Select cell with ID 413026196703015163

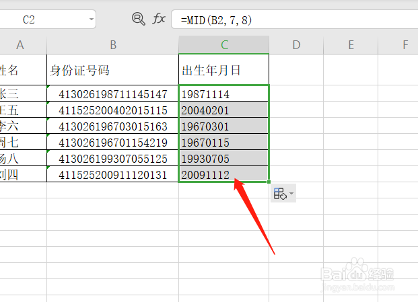[x=113, y=126]
